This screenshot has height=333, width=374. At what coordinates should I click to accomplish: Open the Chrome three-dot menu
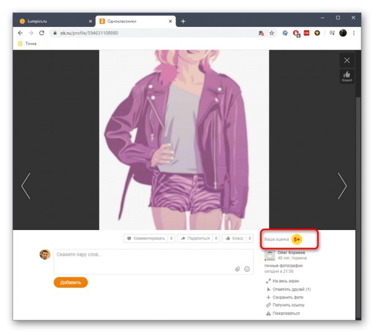(x=354, y=33)
